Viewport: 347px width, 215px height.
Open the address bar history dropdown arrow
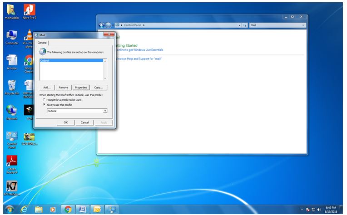(239, 25)
